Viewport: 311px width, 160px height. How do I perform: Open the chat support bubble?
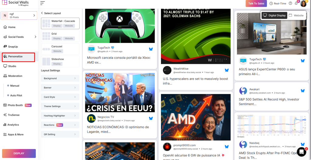point(302,152)
